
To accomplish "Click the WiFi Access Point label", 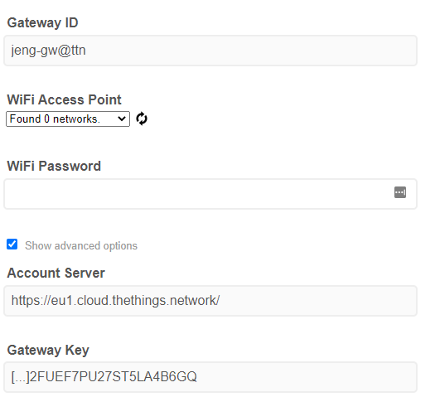I will tap(64, 99).
